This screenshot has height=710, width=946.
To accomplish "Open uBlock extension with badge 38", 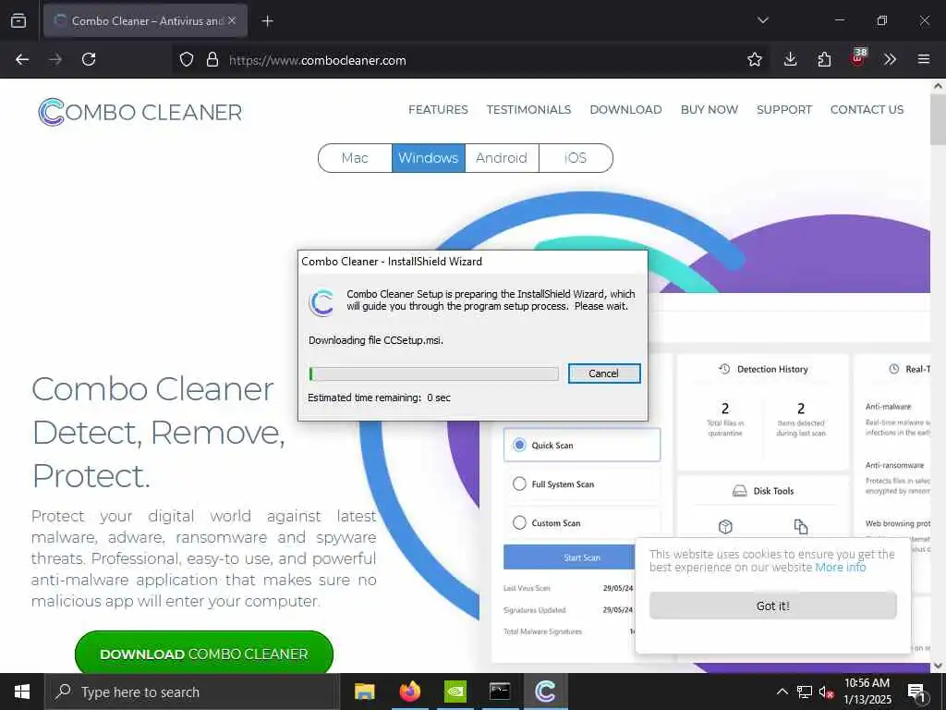I will [x=858, y=58].
